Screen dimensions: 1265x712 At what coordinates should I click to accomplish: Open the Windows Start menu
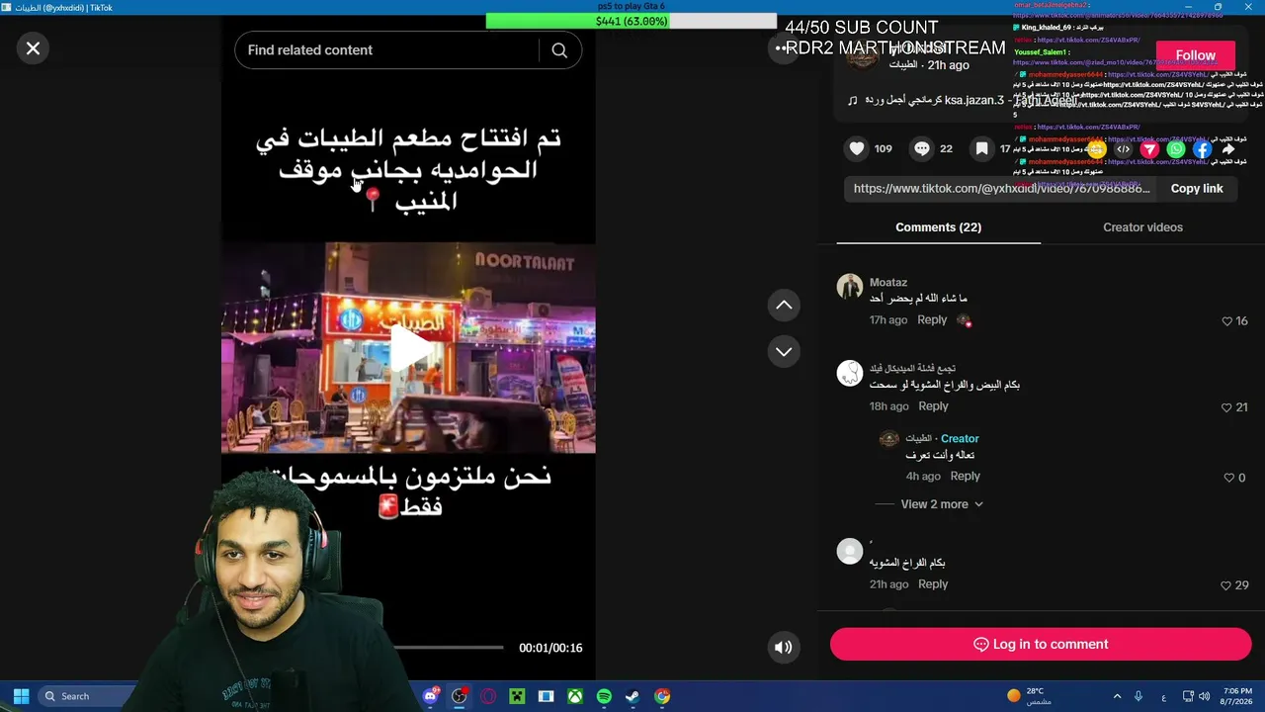(x=21, y=696)
